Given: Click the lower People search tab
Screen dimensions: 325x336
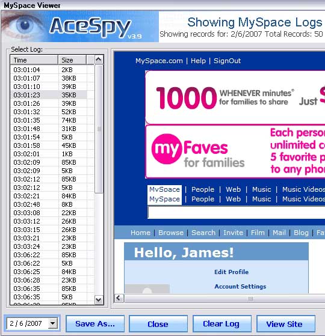Looking at the screenshot, I should click(203, 199).
